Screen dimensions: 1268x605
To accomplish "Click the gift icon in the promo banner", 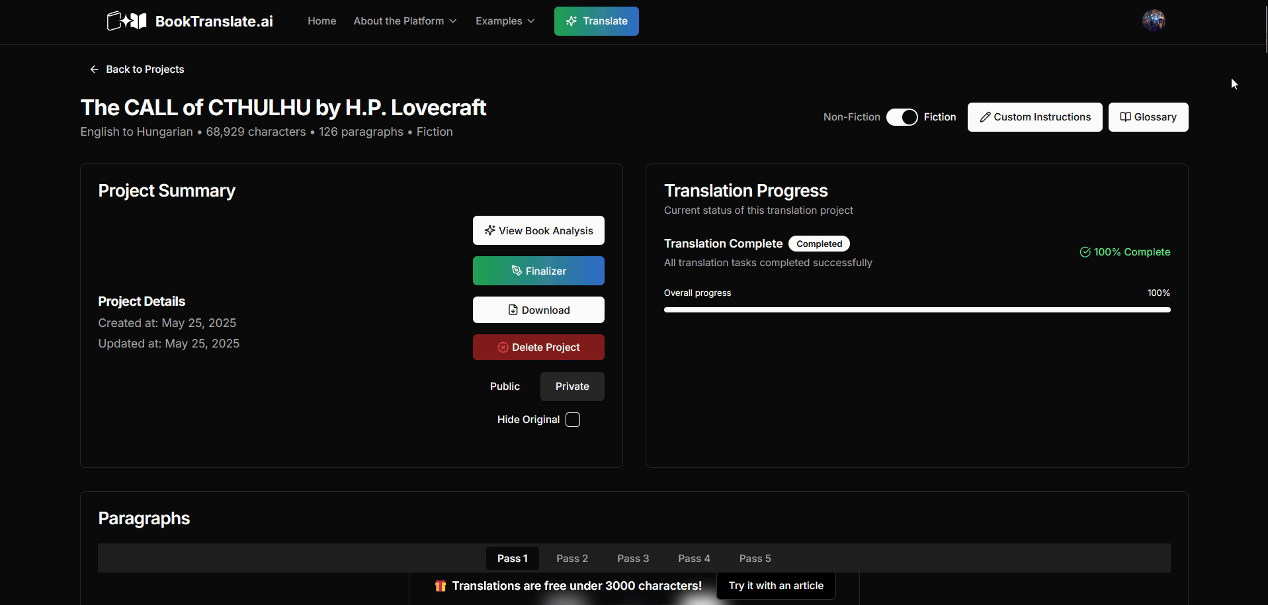I will tap(441, 586).
